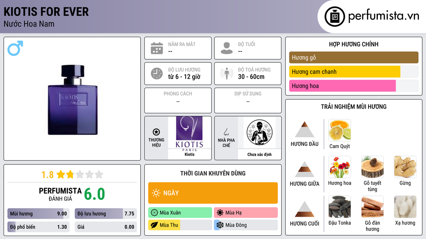Viewport: 426px width, 239px height.
Task: Select the Đậu Tonka note image
Action: [339, 207]
